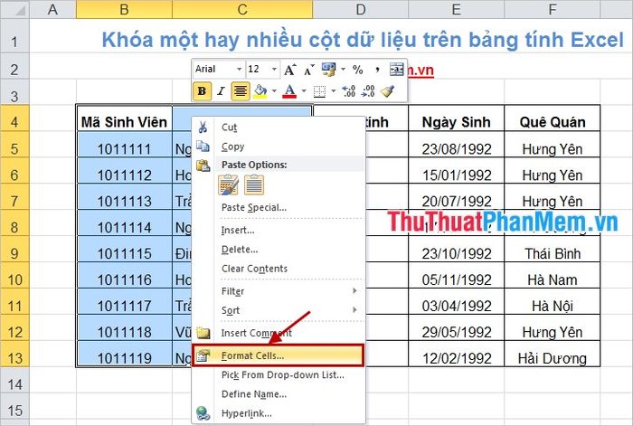
Task: Toggle Bold formatting
Action: (202, 91)
